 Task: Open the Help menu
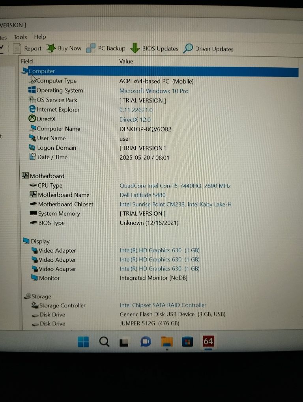tap(40, 37)
